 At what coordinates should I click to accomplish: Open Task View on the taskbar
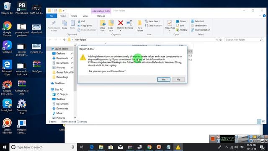coord(82,147)
